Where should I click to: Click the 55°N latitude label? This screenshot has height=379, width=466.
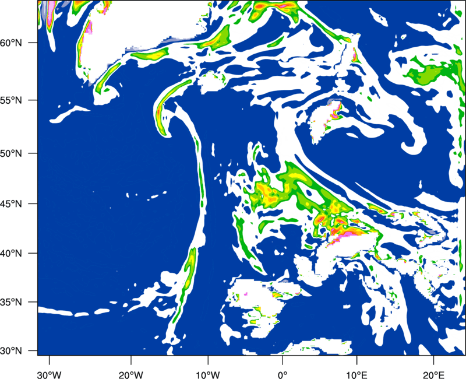click(11, 100)
